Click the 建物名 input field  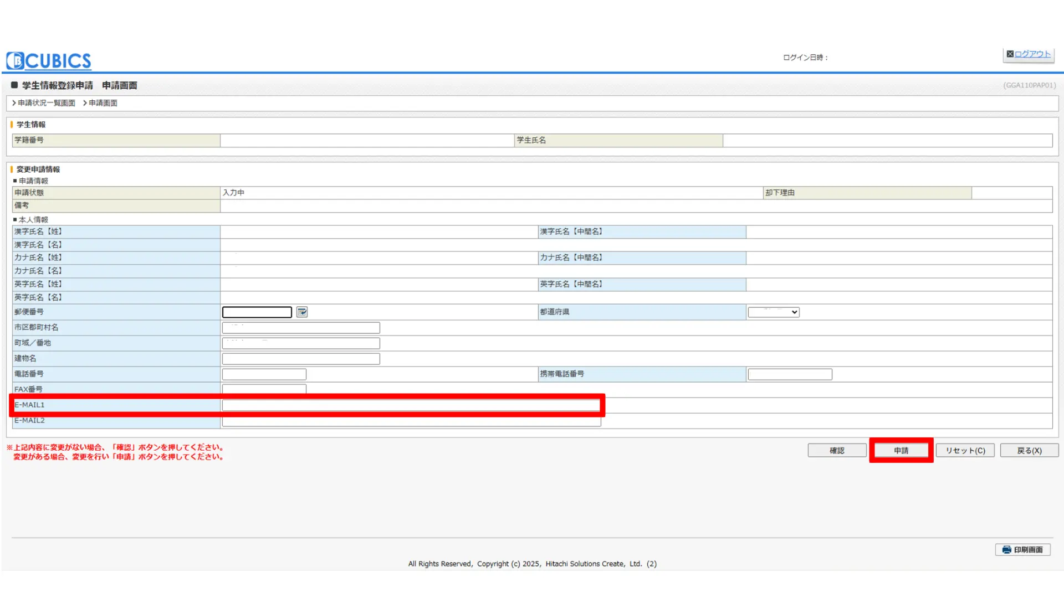point(301,359)
